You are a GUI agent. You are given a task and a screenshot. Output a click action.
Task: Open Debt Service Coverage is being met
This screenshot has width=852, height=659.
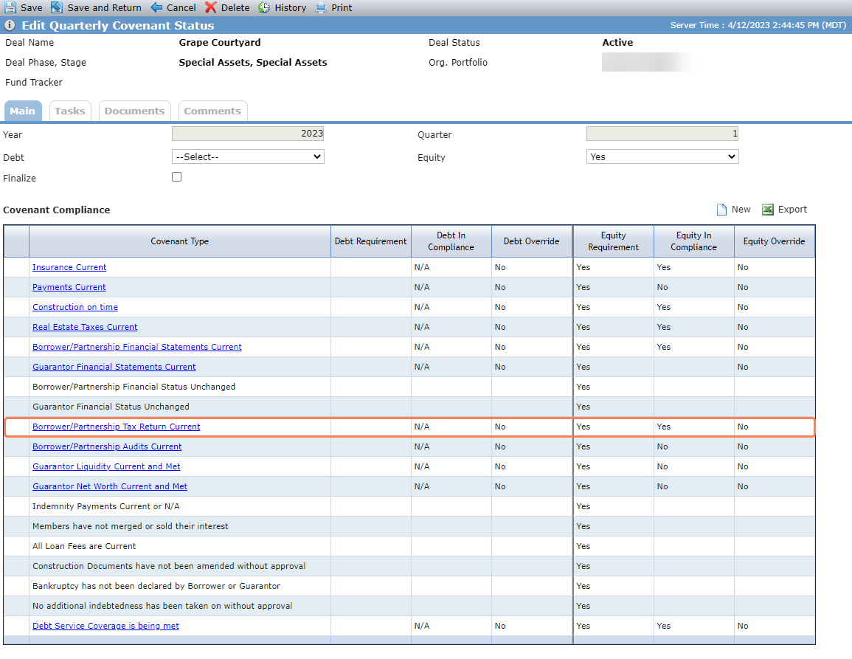tap(105, 626)
